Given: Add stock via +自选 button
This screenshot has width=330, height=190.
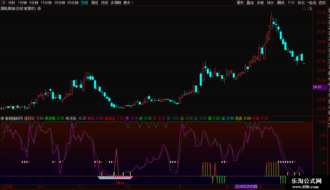Looking at the screenshot, I should click(312, 3).
